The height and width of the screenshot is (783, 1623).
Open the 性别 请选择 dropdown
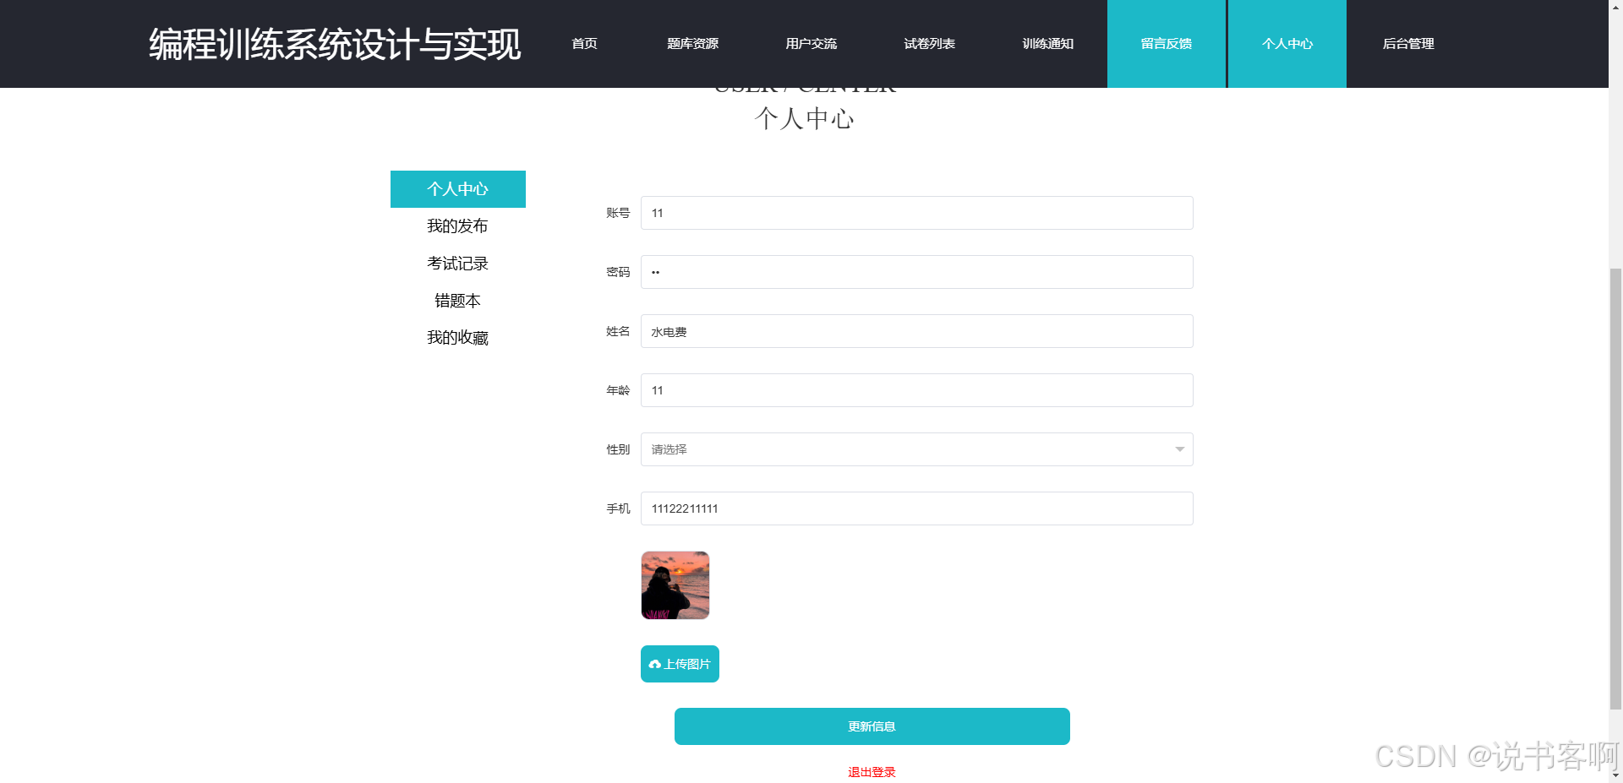click(x=917, y=449)
